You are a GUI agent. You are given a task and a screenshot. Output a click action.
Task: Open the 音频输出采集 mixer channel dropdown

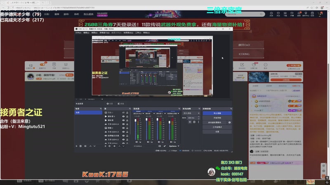pyautogui.click(x=178, y=113)
